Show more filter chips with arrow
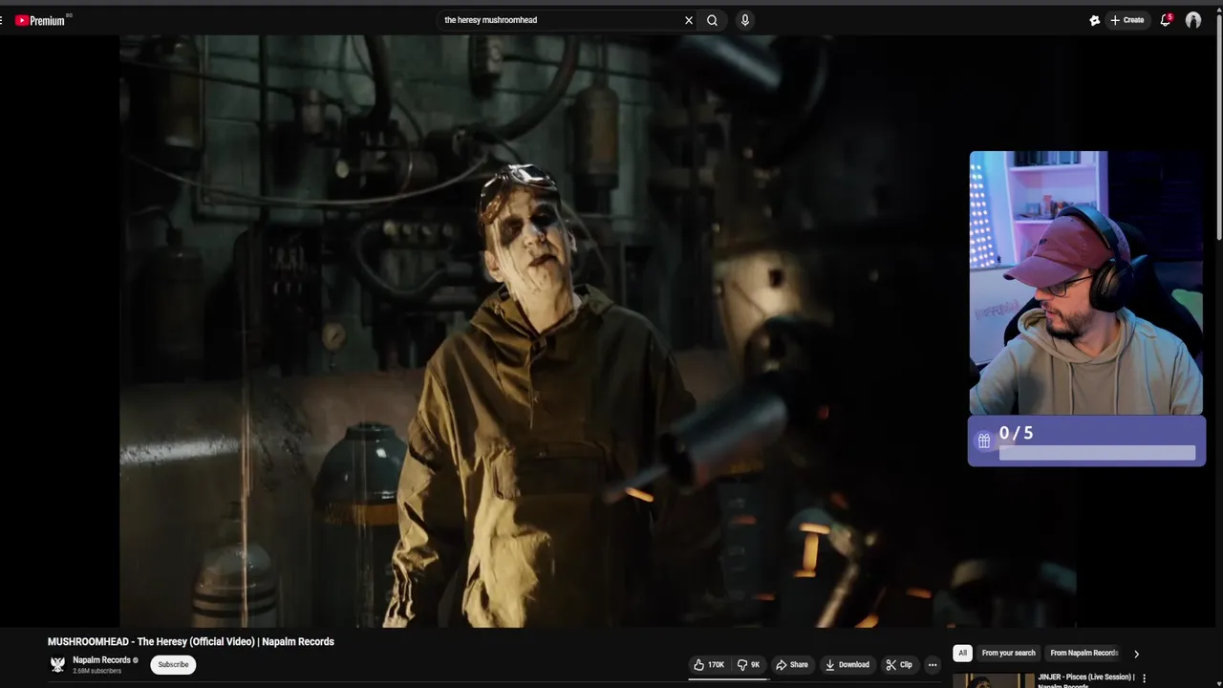 1136,655
